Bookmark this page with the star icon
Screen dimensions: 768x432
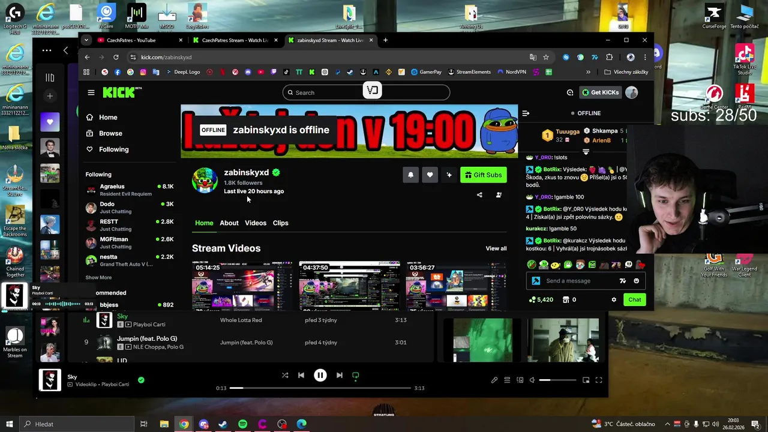tap(546, 57)
